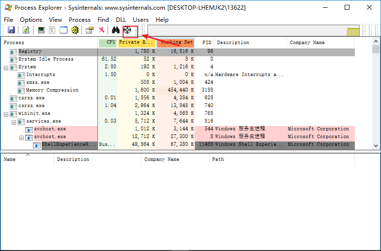Open the Find menu
381x251 pixels.
[103, 20]
